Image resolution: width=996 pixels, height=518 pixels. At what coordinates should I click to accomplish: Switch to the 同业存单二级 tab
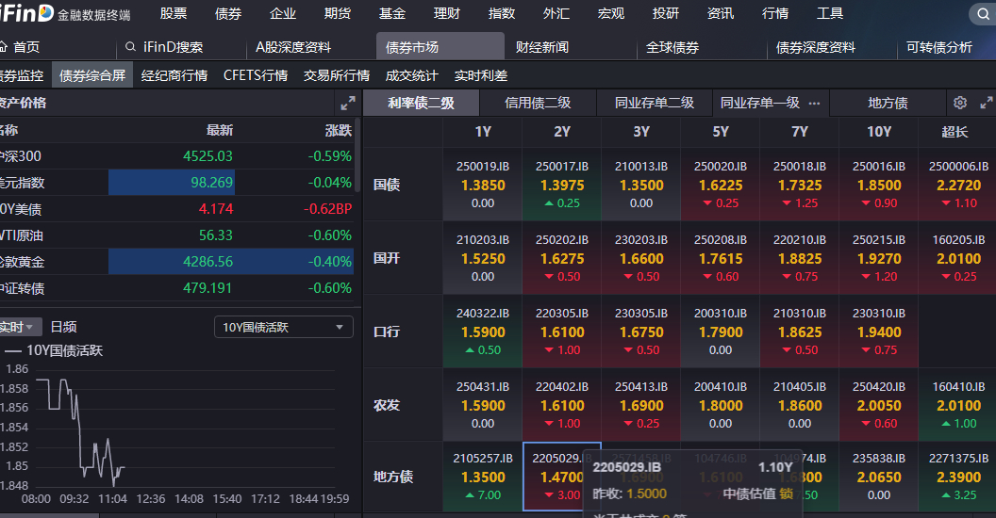655,103
